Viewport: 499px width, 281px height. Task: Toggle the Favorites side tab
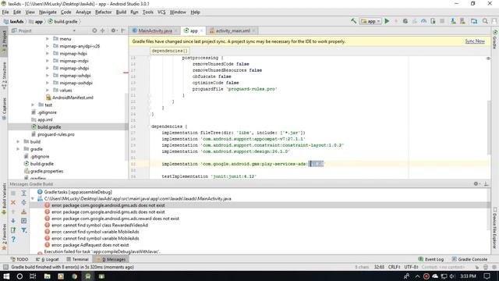pos(4,237)
